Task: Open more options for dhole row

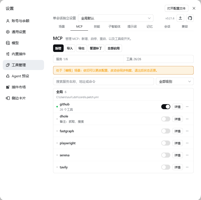Action: (187, 119)
